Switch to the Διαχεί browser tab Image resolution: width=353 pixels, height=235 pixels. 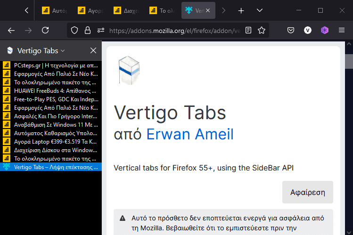click(126, 10)
